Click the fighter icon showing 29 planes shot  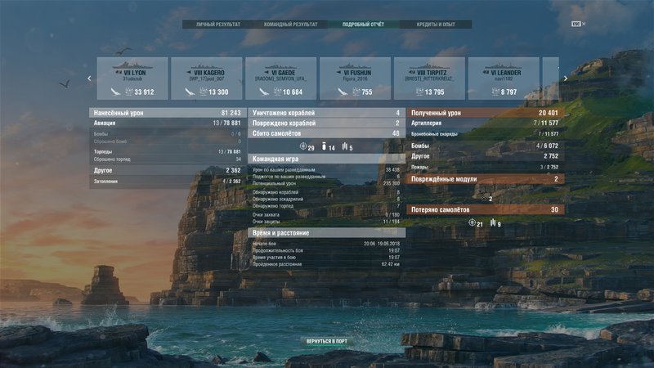pyautogui.click(x=303, y=146)
